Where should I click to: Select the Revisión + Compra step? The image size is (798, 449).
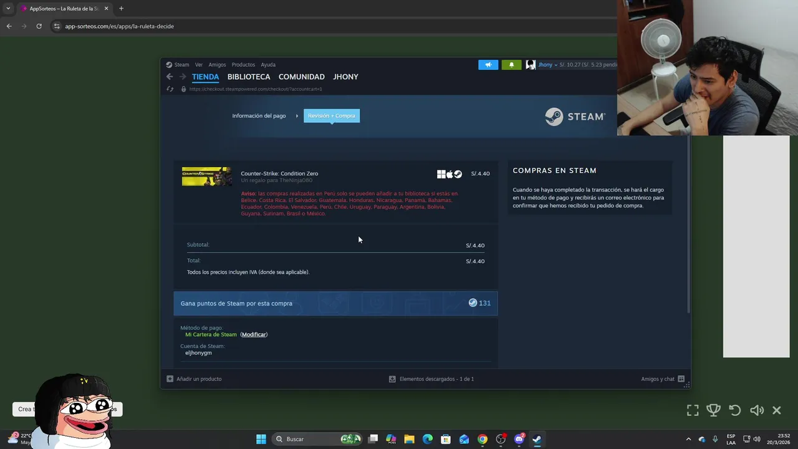point(332,116)
